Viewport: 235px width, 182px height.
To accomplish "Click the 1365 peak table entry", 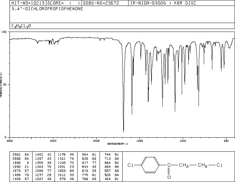I will 43,163.
